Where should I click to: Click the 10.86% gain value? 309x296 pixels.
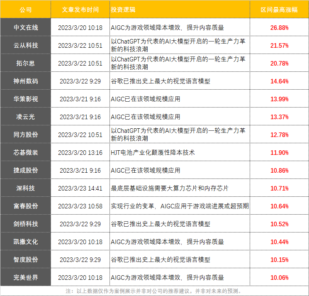tap(279, 170)
